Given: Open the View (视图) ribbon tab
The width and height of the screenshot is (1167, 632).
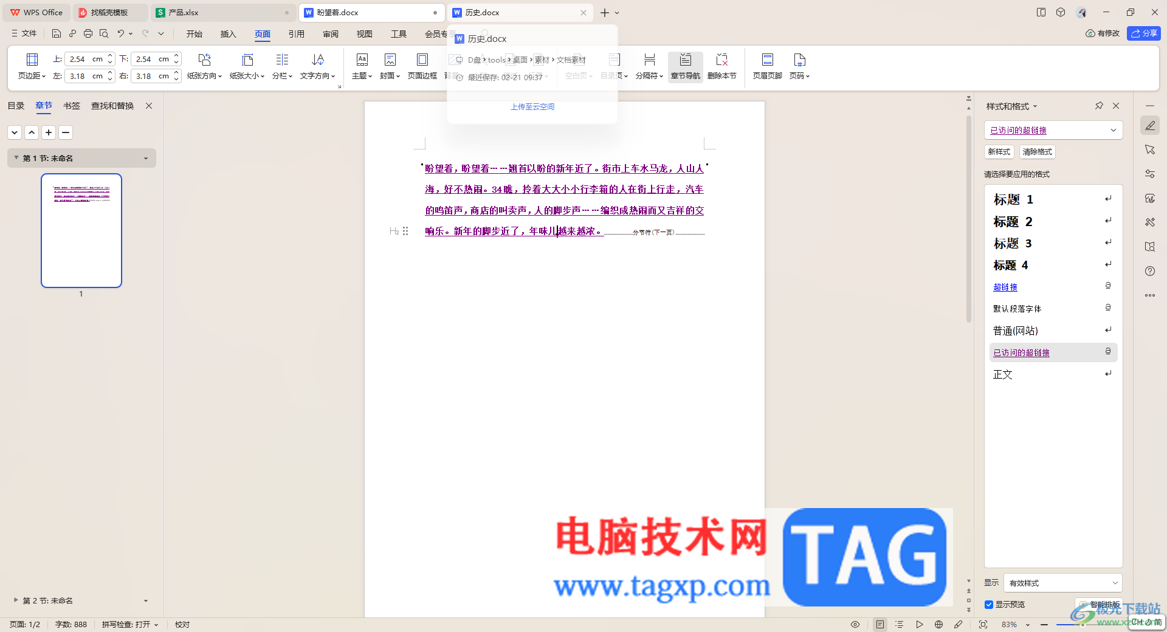Looking at the screenshot, I should [365, 34].
